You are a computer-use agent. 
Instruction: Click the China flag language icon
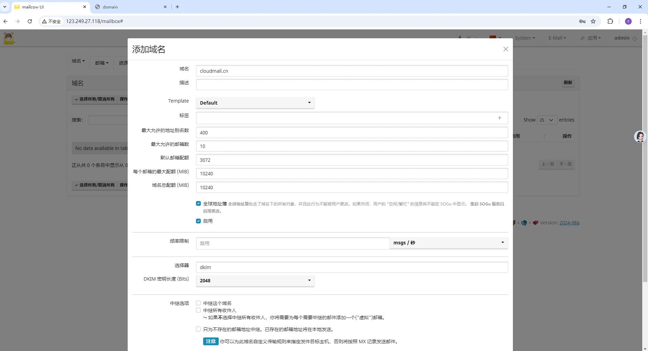coord(493,37)
